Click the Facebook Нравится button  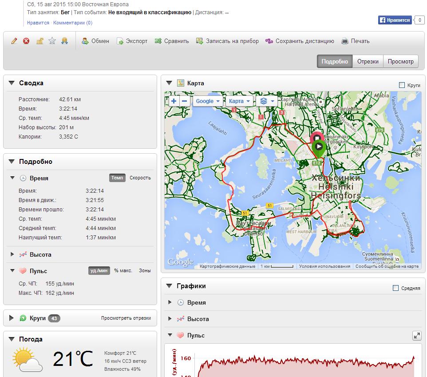coord(395,20)
